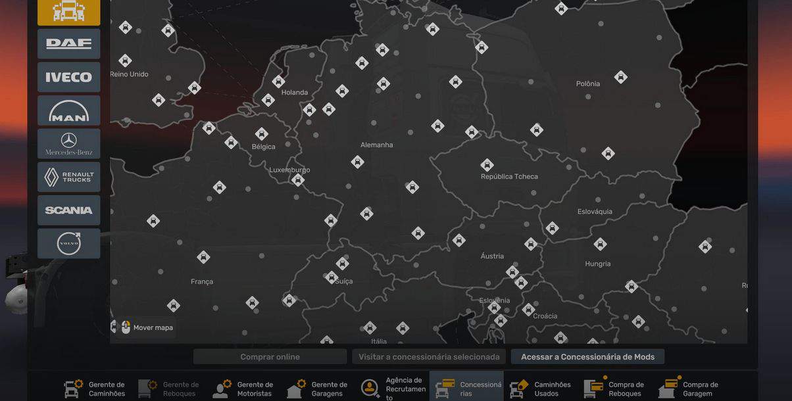Click the Comprar online button
Image resolution: width=792 pixels, height=401 pixels.
pos(270,357)
